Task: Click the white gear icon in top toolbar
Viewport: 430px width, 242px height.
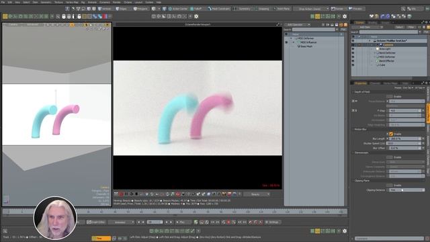Action: coord(196,16)
